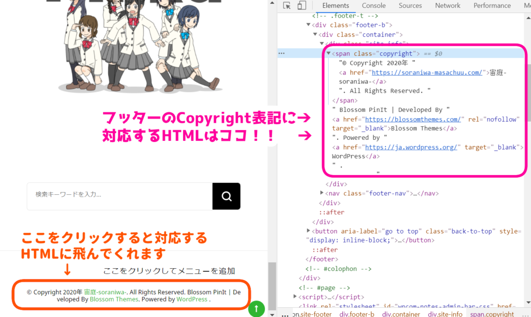Screen dimensions: 531x317
Task: Click the webpage vertical scrollbar thumb
Action: [x=272, y=285]
